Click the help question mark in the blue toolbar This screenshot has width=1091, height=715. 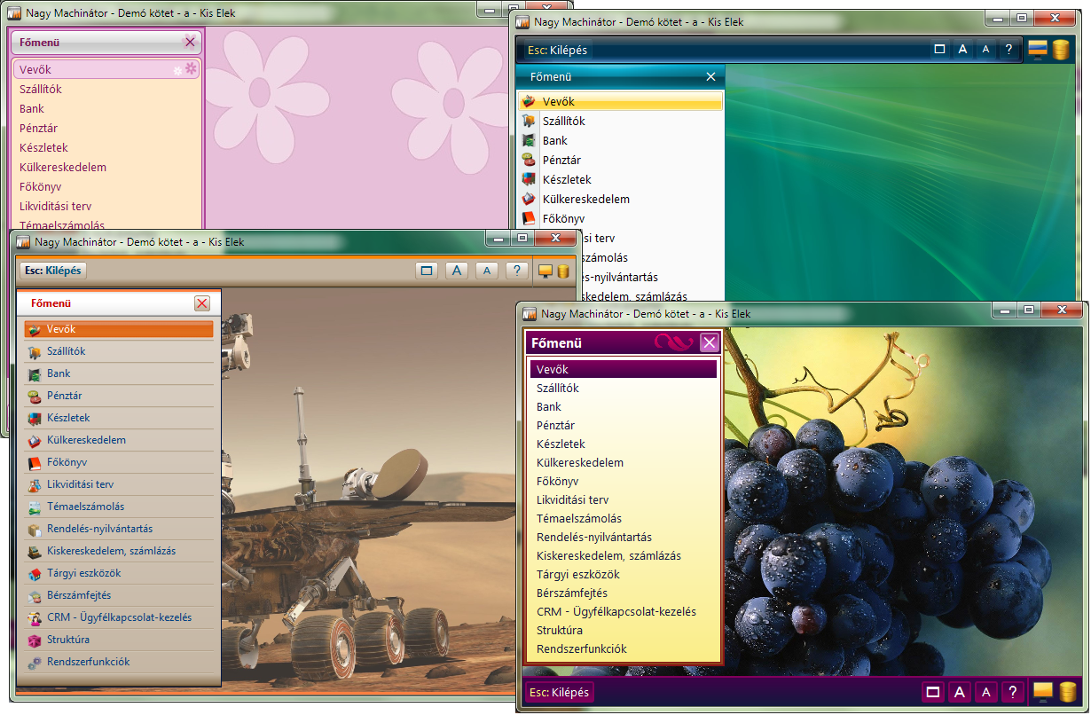pos(1009,50)
